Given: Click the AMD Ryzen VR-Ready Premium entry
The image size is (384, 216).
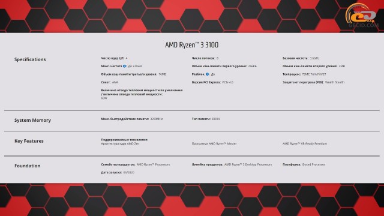Looking at the screenshot, I should click(x=305, y=143).
